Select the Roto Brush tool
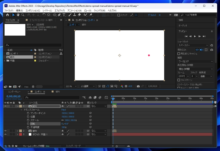 pyautogui.click(x=85, y=15)
